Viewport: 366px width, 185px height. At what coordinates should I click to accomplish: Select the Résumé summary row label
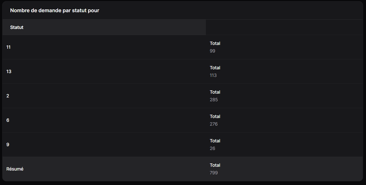(15, 169)
